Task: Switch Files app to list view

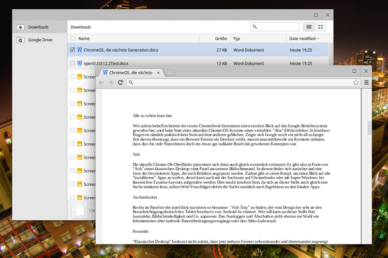Action: (309, 27)
